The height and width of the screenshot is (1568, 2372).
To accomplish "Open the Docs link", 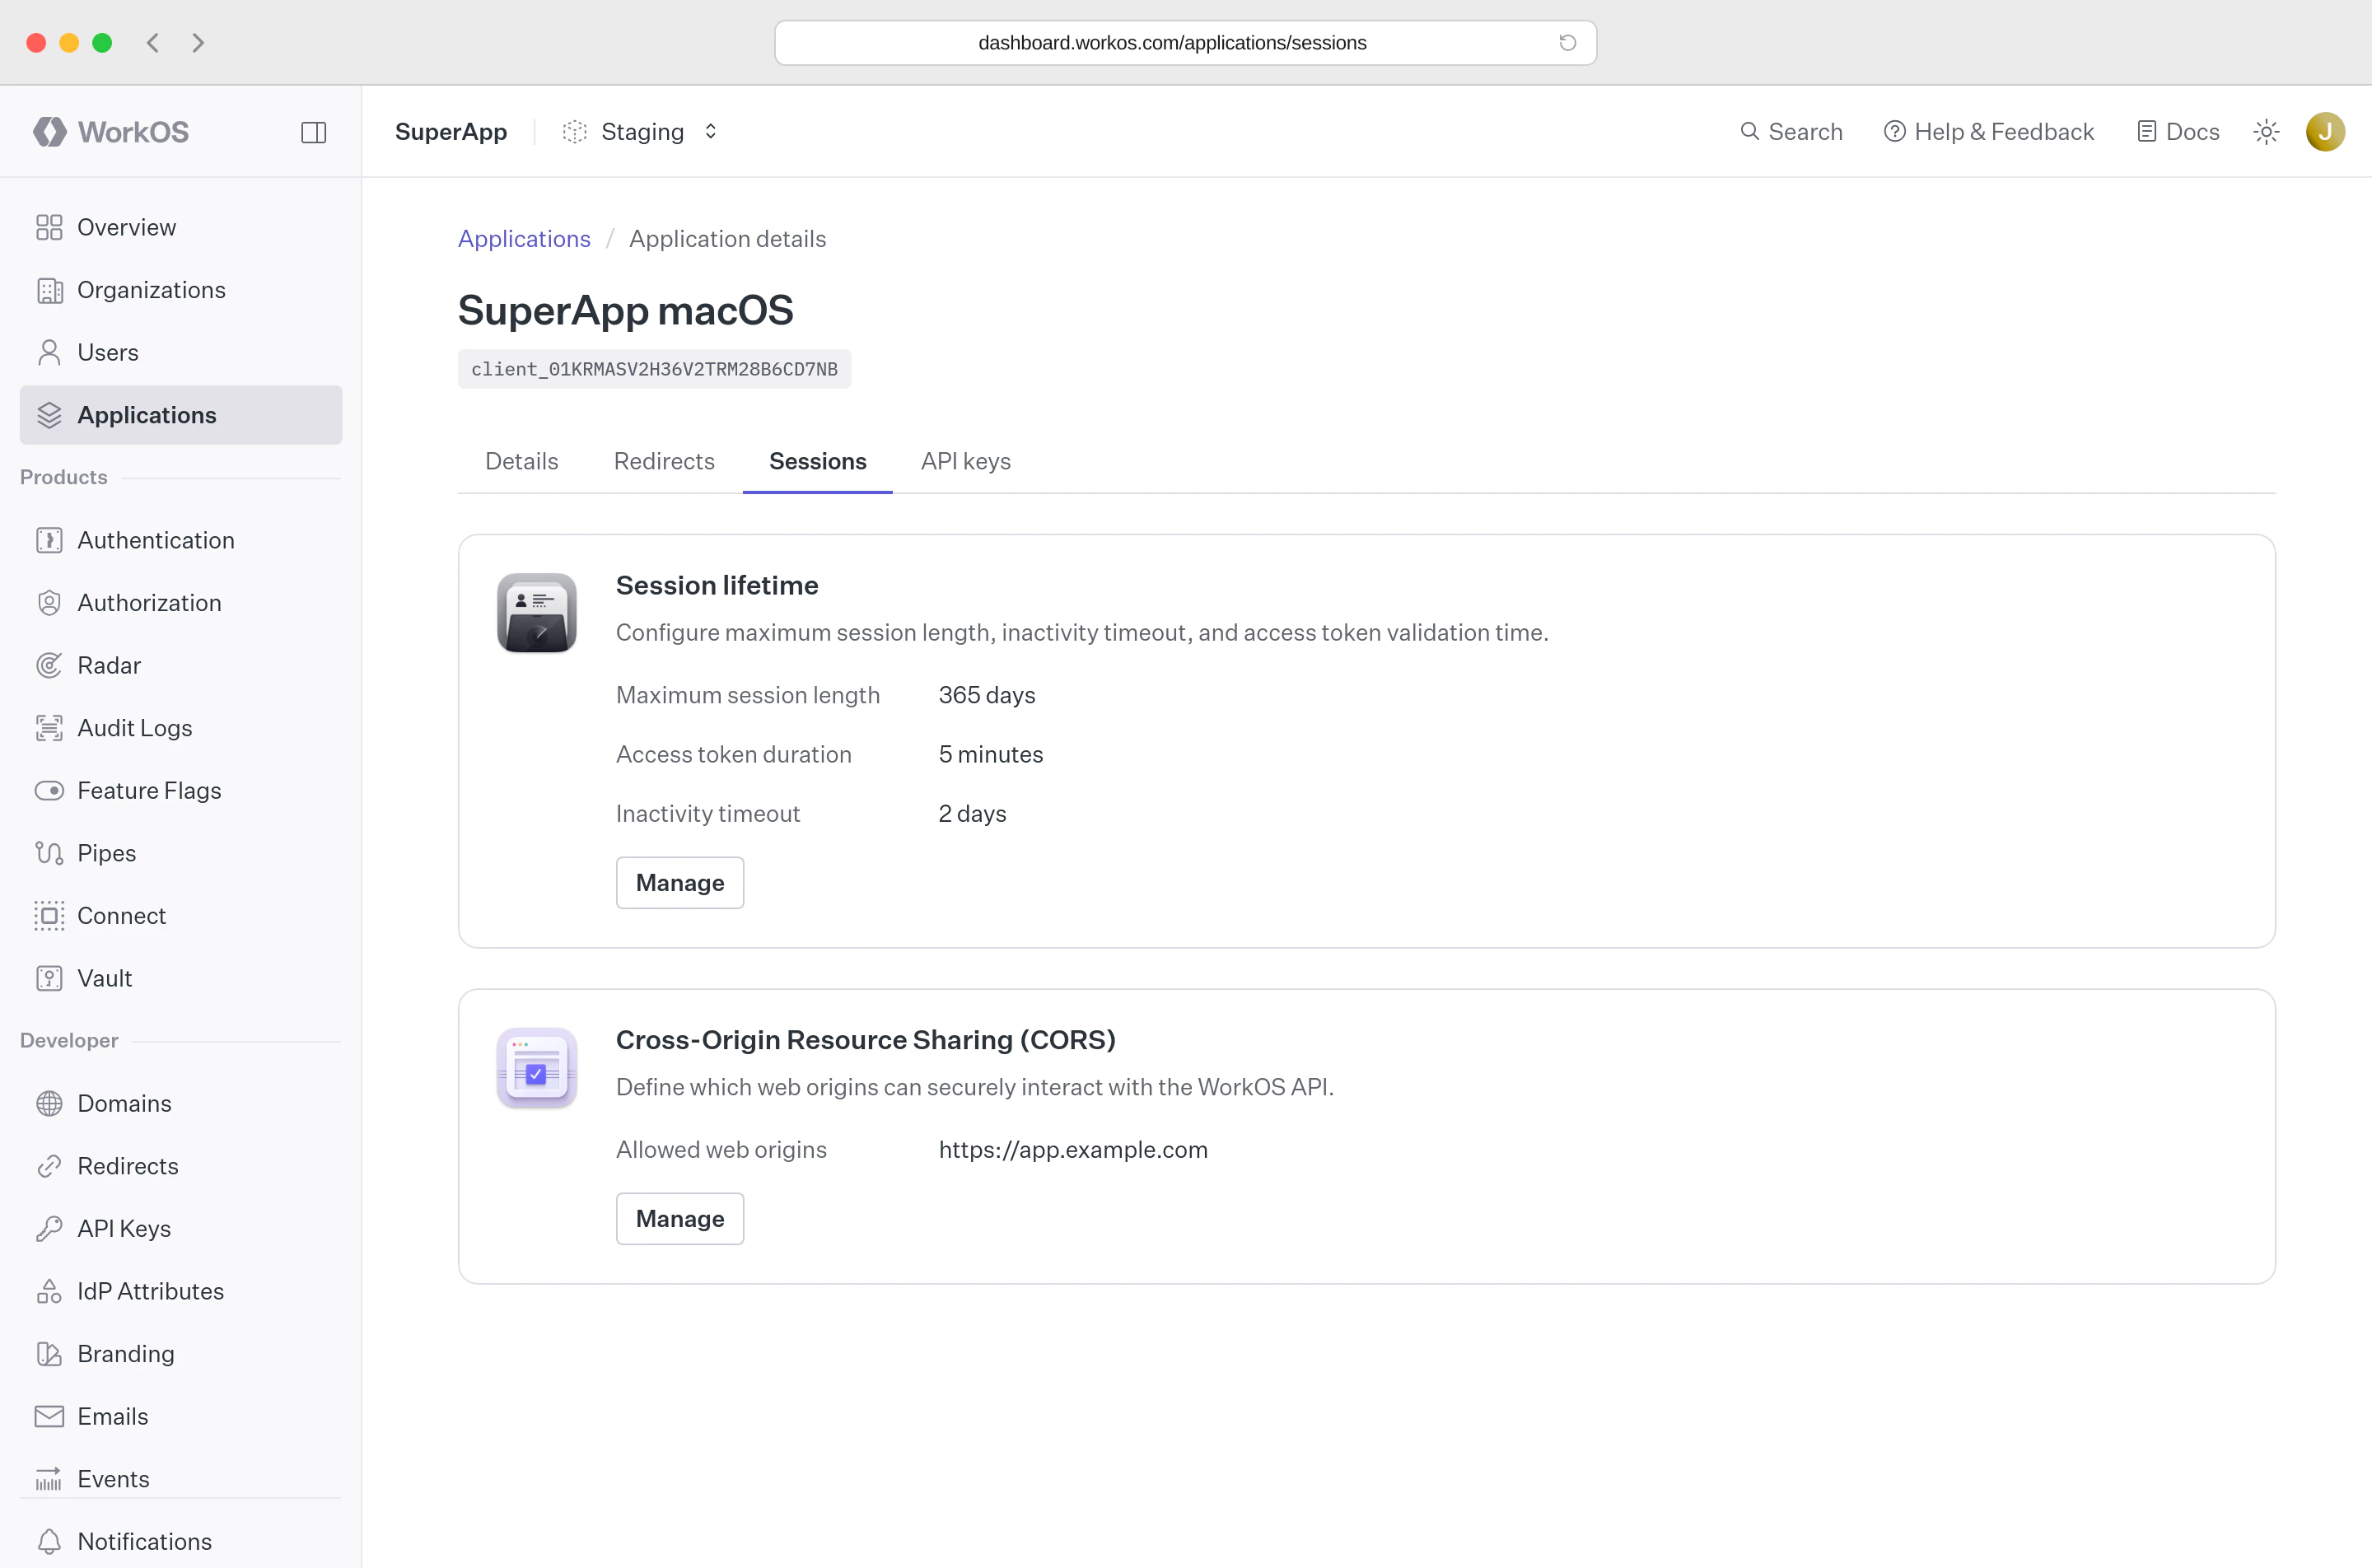I will [2178, 132].
